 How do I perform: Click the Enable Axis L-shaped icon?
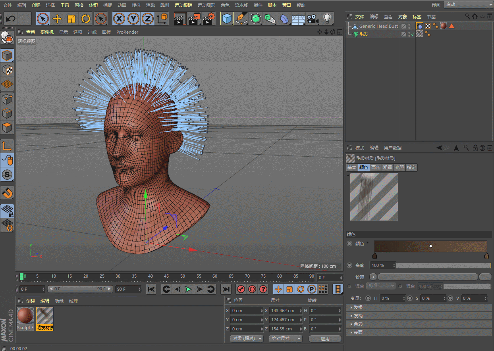pyautogui.click(x=7, y=146)
